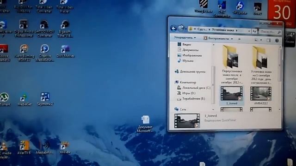Click file list scrollbar down arrow
This screenshot has height=166, width=296.
click(279, 109)
